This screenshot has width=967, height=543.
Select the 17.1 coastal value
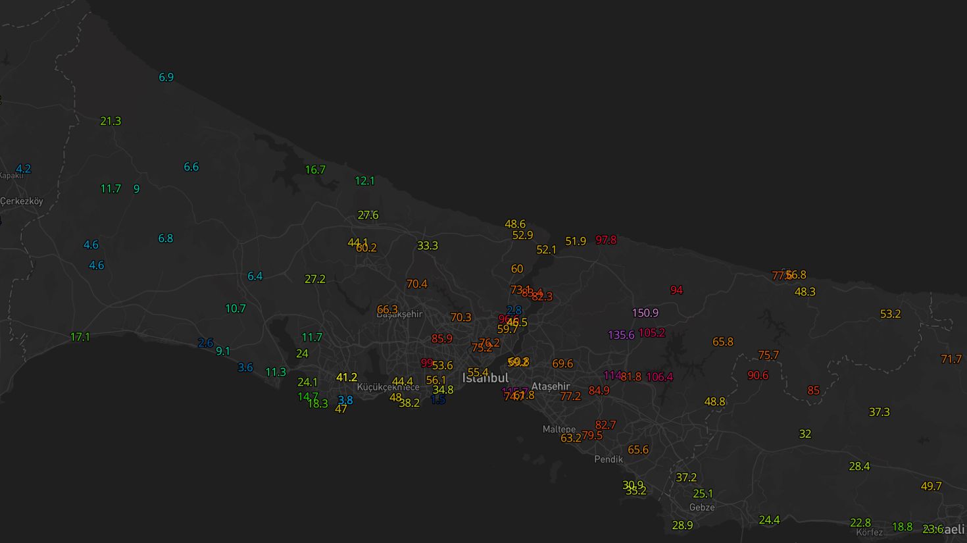(x=80, y=337)
